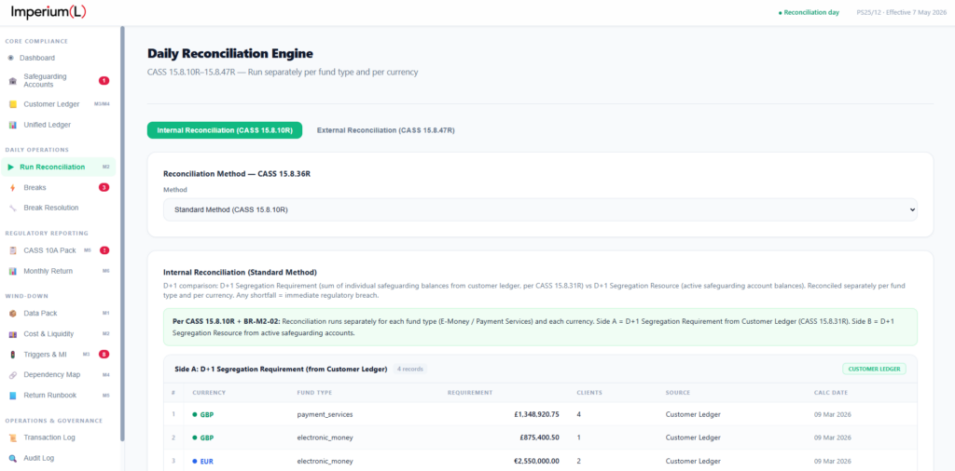Open Cost & Liquidity
The image size is (955, 471).
48,334
